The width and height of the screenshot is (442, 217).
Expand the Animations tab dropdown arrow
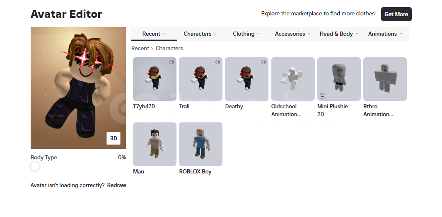click(x=401, y=34)
